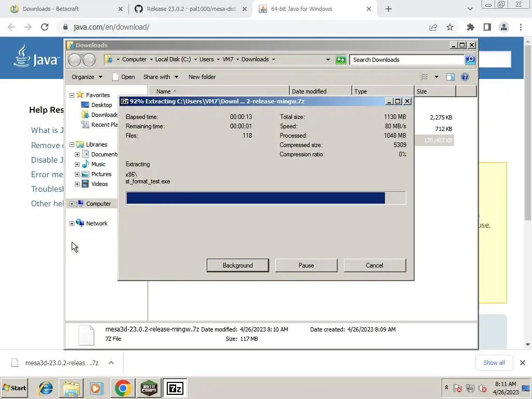Open a new Chrome tab
The width and height of the screenshot is (532, 399).
pos(389,9)
